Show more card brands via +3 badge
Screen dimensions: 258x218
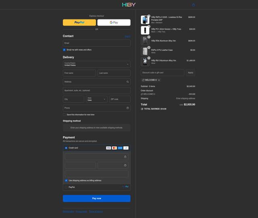point(126,148)
